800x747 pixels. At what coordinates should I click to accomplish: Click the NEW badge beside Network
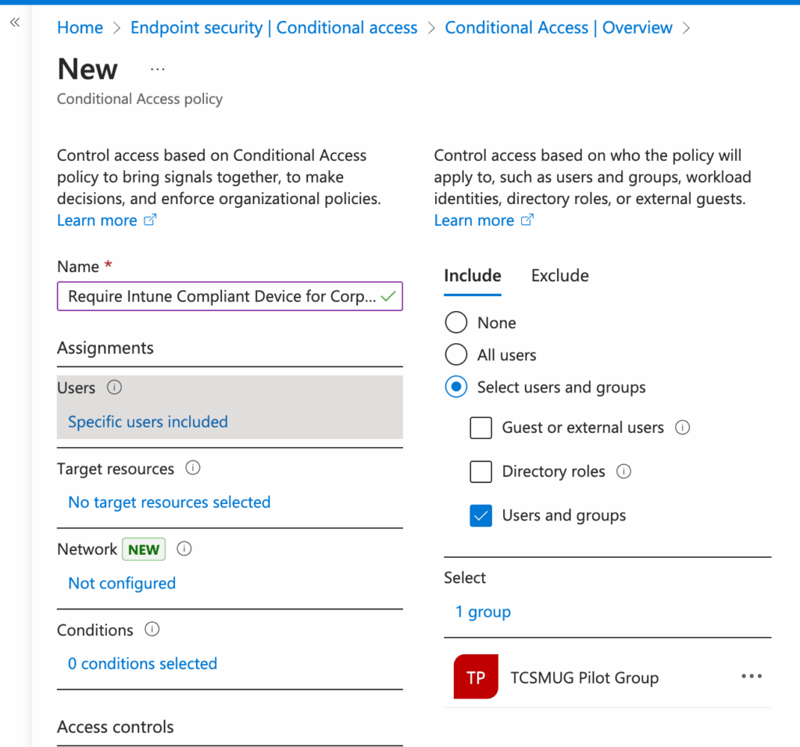[x=143, y=549]
